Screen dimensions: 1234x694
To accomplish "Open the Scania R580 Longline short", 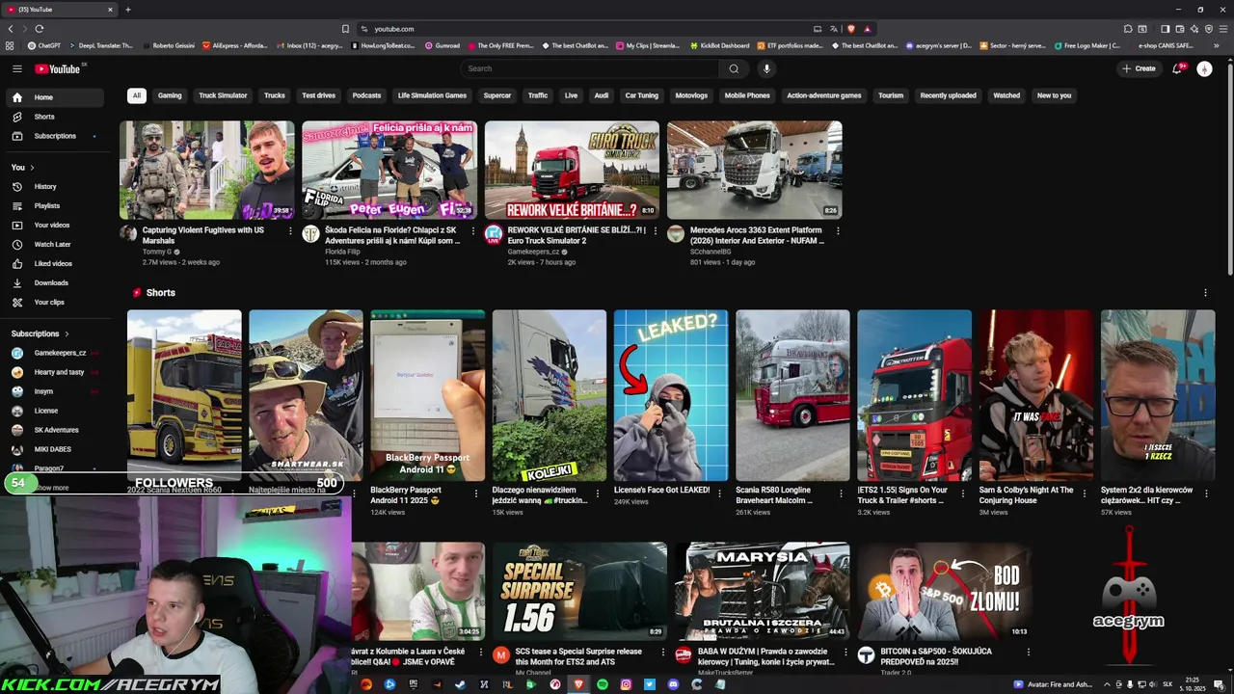I will [792, 395].
